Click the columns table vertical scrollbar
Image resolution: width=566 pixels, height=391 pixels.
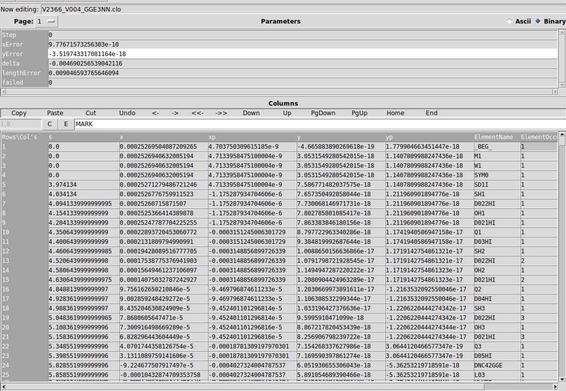[562, 250]
